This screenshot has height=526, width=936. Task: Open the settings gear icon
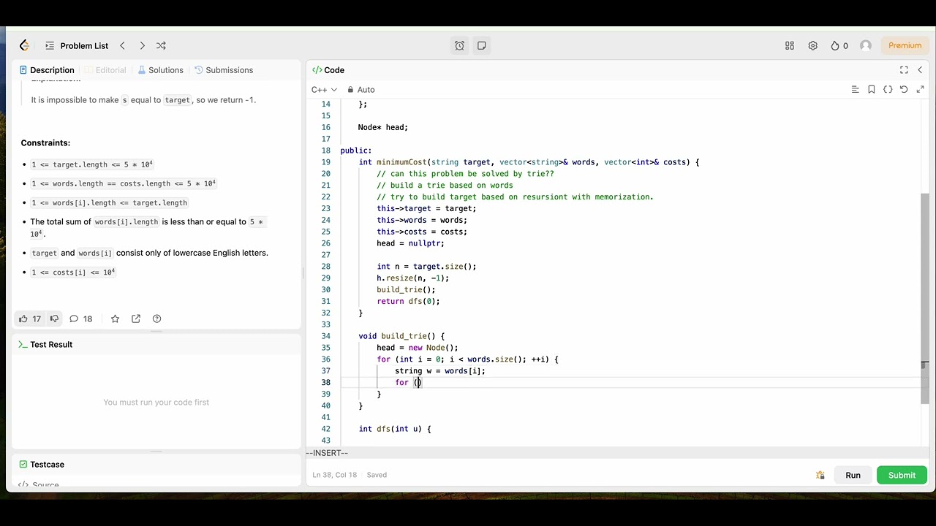(812, 45)
